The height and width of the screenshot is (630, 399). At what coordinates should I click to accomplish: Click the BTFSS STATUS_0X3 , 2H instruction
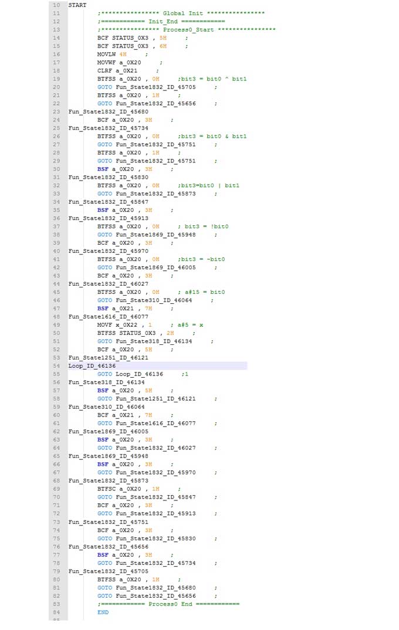point(136,334)
